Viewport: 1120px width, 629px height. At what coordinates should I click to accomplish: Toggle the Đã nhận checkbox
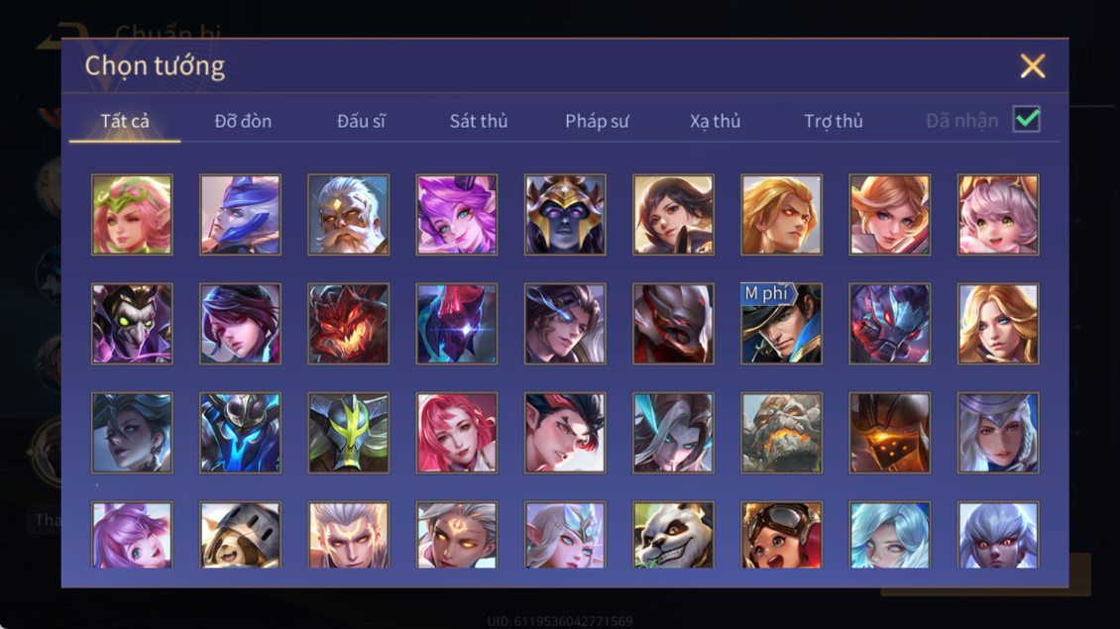click(1027, 119)
